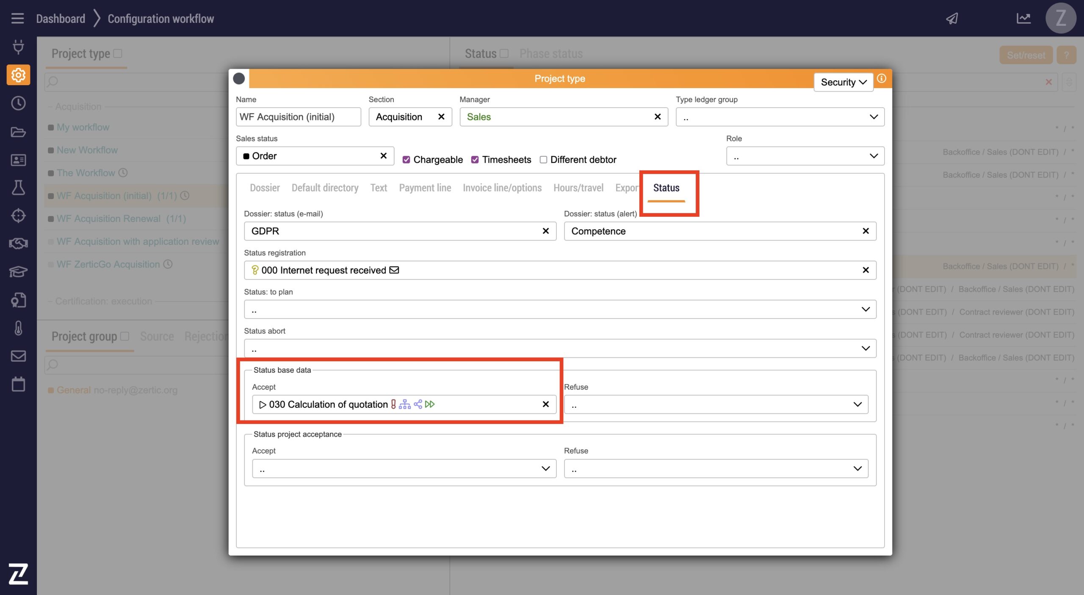
Task: Click the paper plane icon in header
Action: click(952, 18)
